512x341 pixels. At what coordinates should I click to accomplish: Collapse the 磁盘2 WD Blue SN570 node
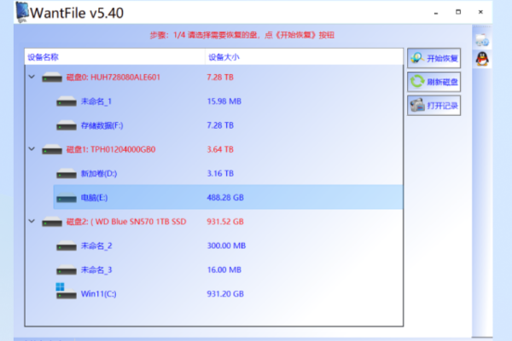32,222
